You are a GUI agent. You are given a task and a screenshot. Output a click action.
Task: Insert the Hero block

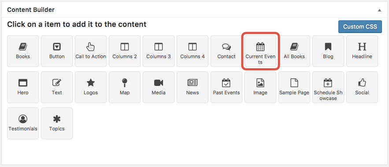(23, 87)
